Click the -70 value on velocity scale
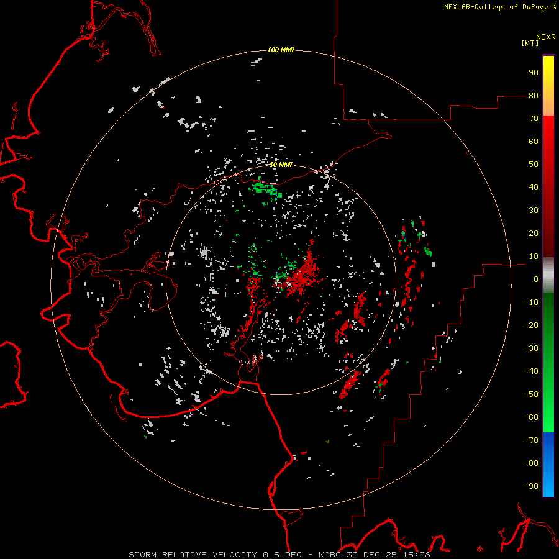Viewport: 559px width, 559px height. 531,440
